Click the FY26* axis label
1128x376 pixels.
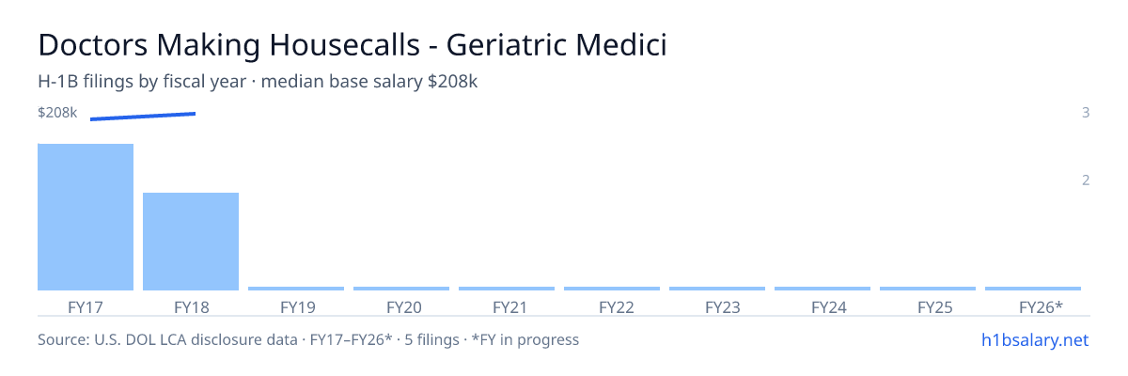click(x=1041, y=307)
